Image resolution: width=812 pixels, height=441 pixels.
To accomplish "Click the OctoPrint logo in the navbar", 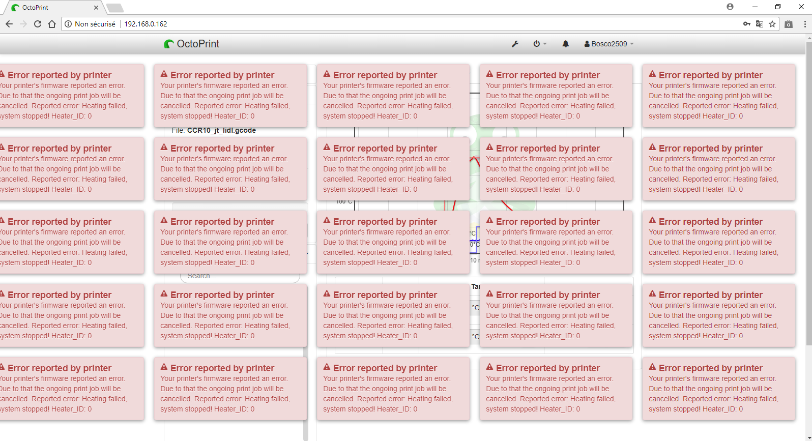I will tap(192, 44).
